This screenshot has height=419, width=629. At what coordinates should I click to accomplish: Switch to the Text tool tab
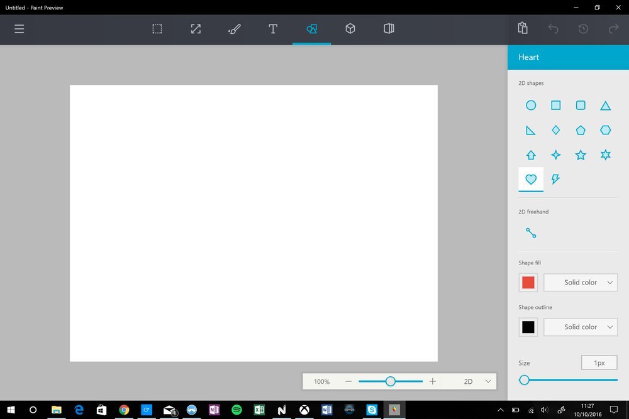click(273, 29)
